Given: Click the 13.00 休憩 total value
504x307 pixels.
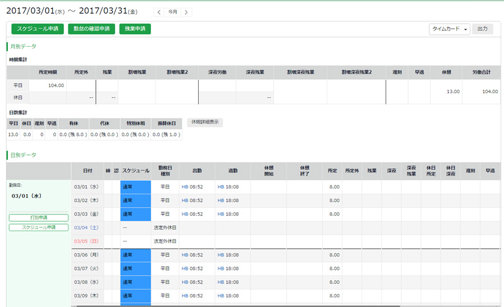Looking at the screenshot, I should [453, 91].
